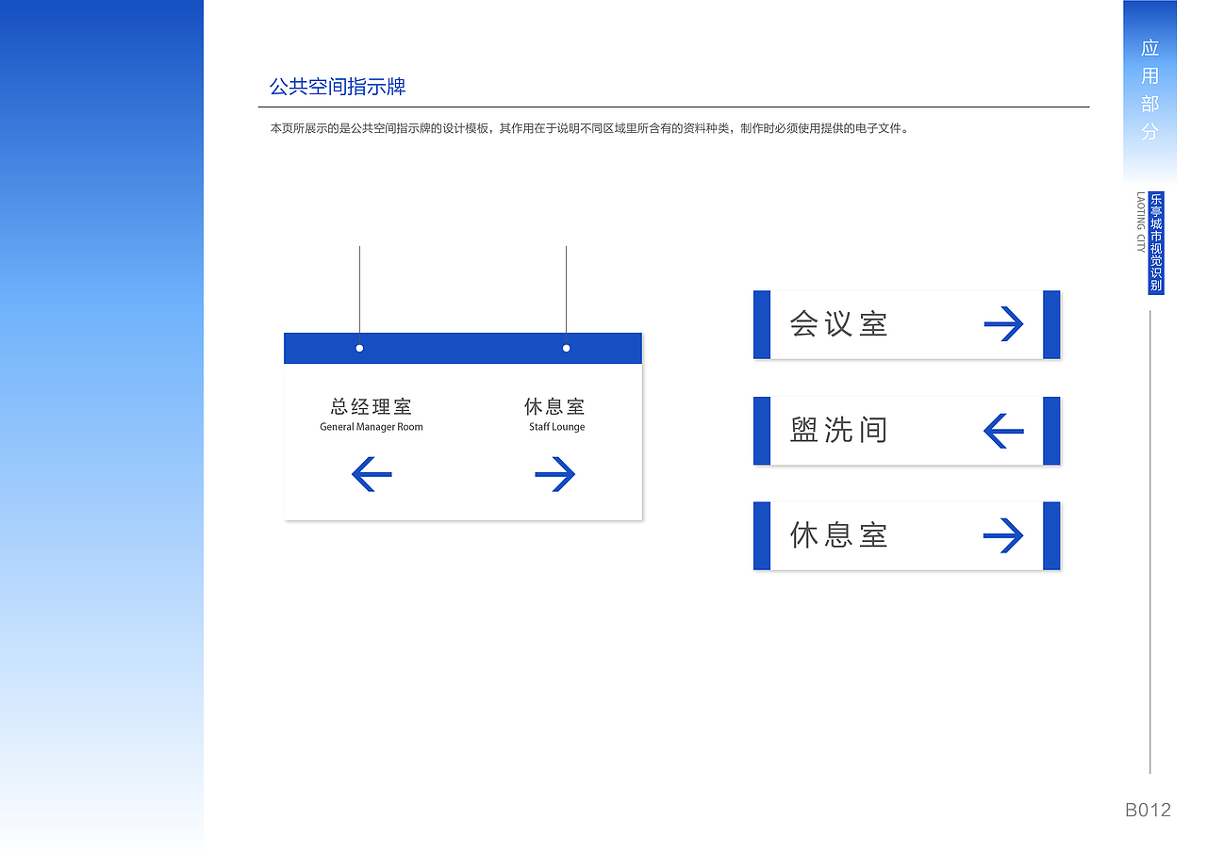The width and height of the screenshot is (1207, 853).
Task: Click the blue header bar of the hanging sign
Action: click(462, 348)
